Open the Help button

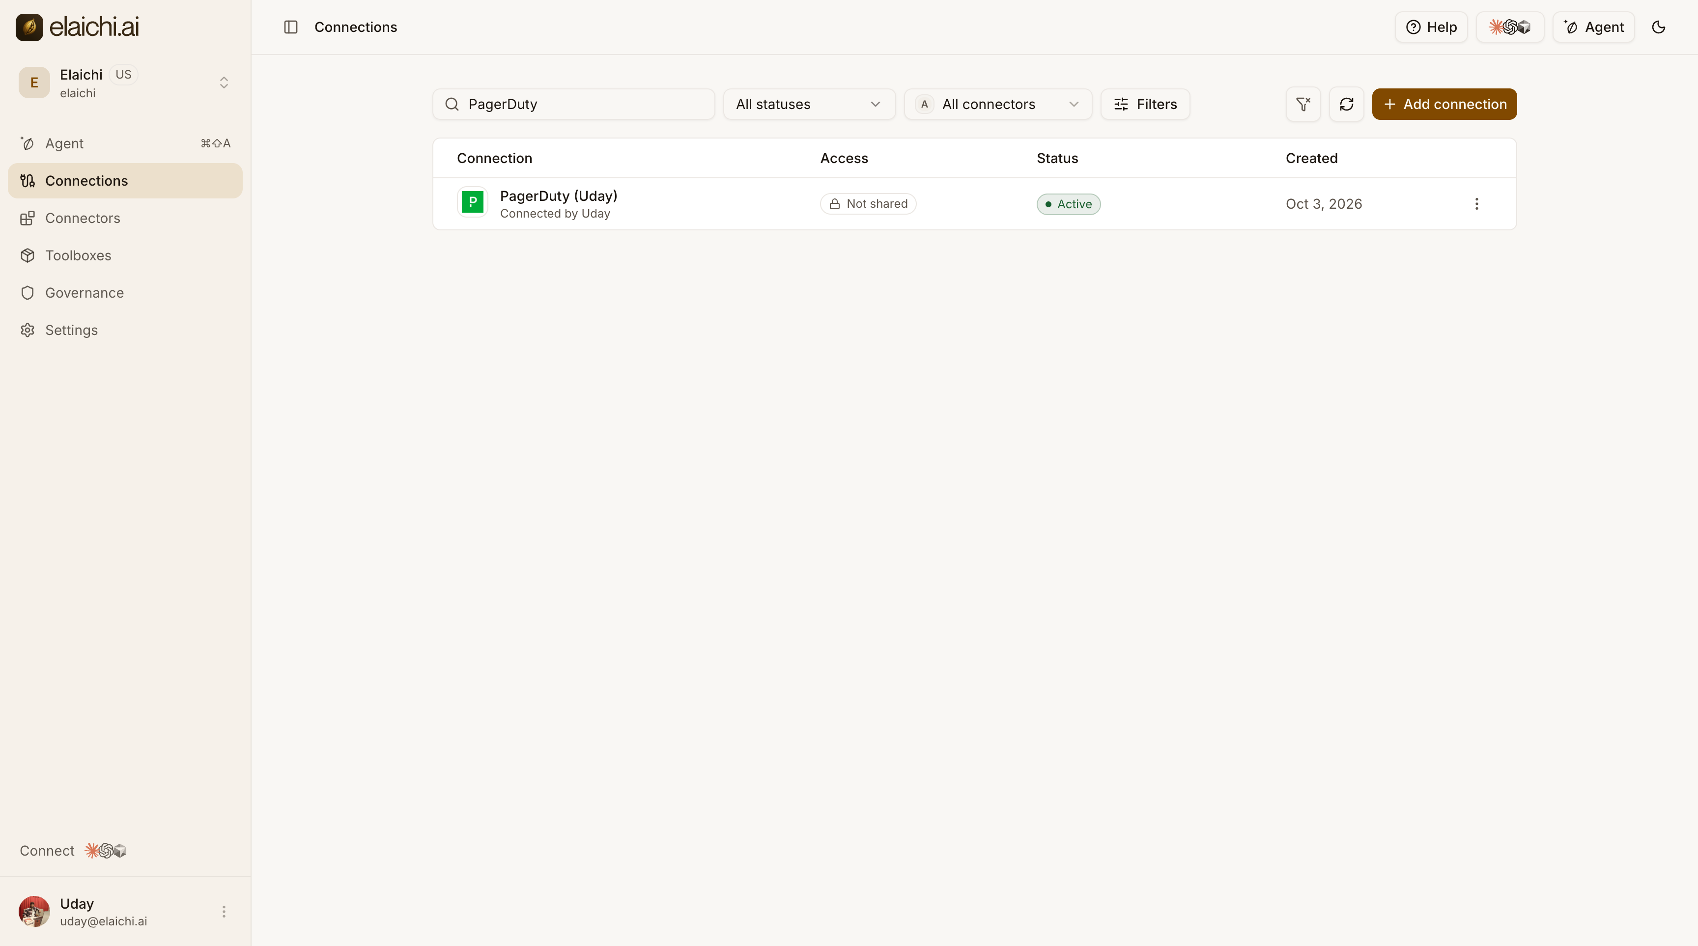point(1431,27)
